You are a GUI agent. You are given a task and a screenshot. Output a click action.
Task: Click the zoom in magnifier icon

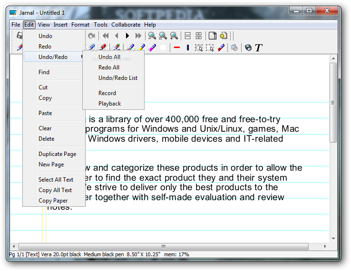[x=174, y=36]
